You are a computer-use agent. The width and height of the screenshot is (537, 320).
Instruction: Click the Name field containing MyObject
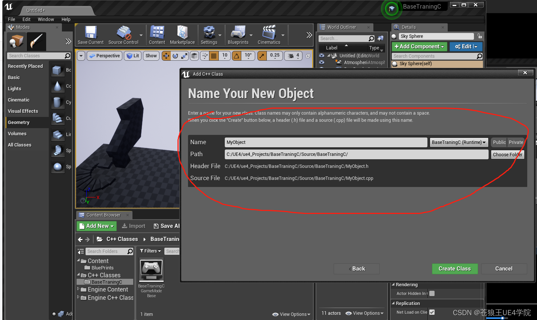tap(325, 142)
